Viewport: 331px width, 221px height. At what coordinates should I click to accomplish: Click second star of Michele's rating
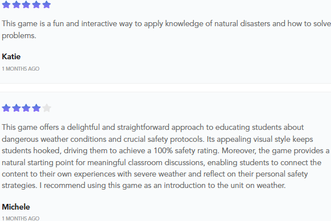pyautogui.click(x=16, y=108)
